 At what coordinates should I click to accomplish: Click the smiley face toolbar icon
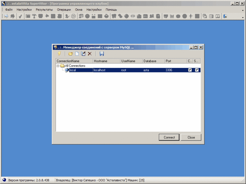73,16
